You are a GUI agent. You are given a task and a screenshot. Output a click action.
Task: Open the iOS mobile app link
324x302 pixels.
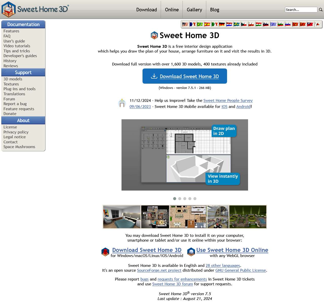[x=225, y=107]
